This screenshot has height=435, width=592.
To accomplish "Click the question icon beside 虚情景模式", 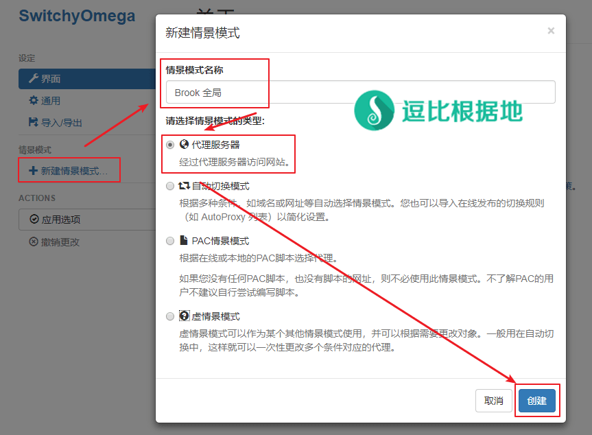I will click(184, 316).
